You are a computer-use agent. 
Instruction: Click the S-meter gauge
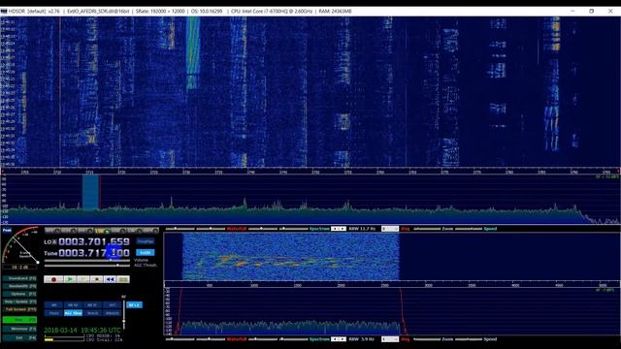(20, 245)
